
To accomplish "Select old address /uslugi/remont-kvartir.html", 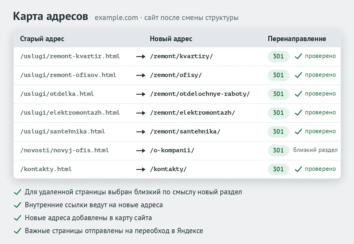I will click(70, 56).
